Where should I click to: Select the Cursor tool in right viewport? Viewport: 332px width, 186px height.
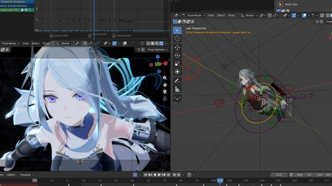click(177, 39)
